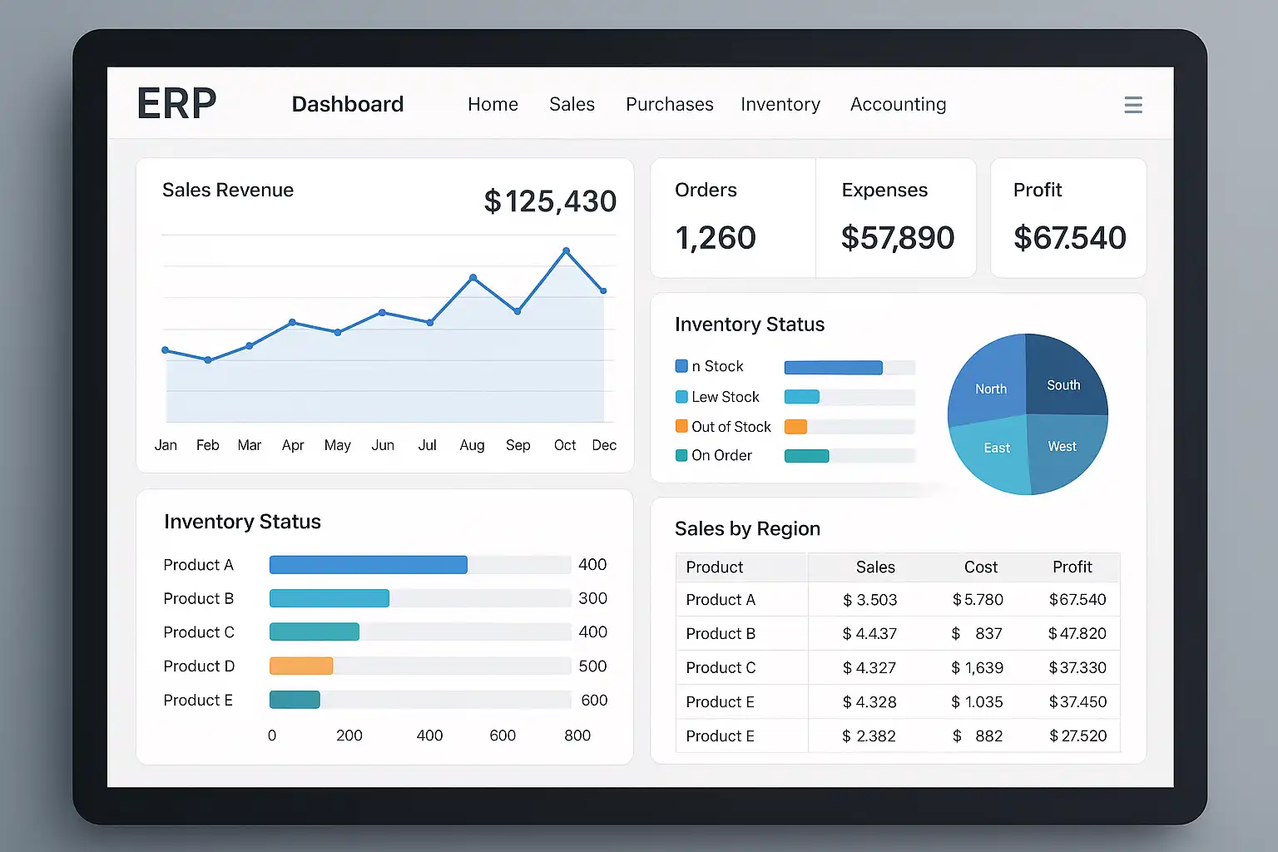Open the Accounting page

click(x=898, y=104)
